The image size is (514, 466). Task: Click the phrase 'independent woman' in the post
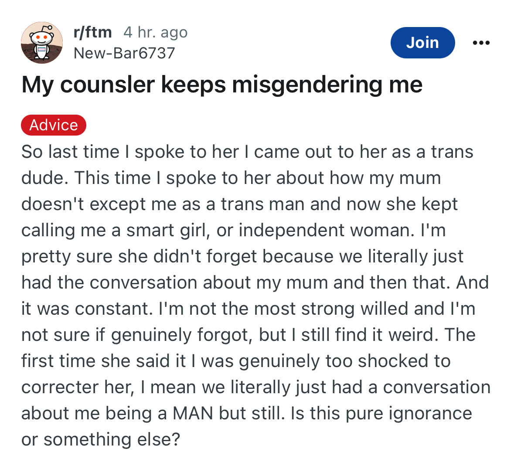coord(327,230)
